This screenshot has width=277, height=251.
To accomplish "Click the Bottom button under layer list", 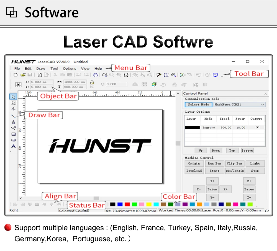I will click(x=247, y=151).
